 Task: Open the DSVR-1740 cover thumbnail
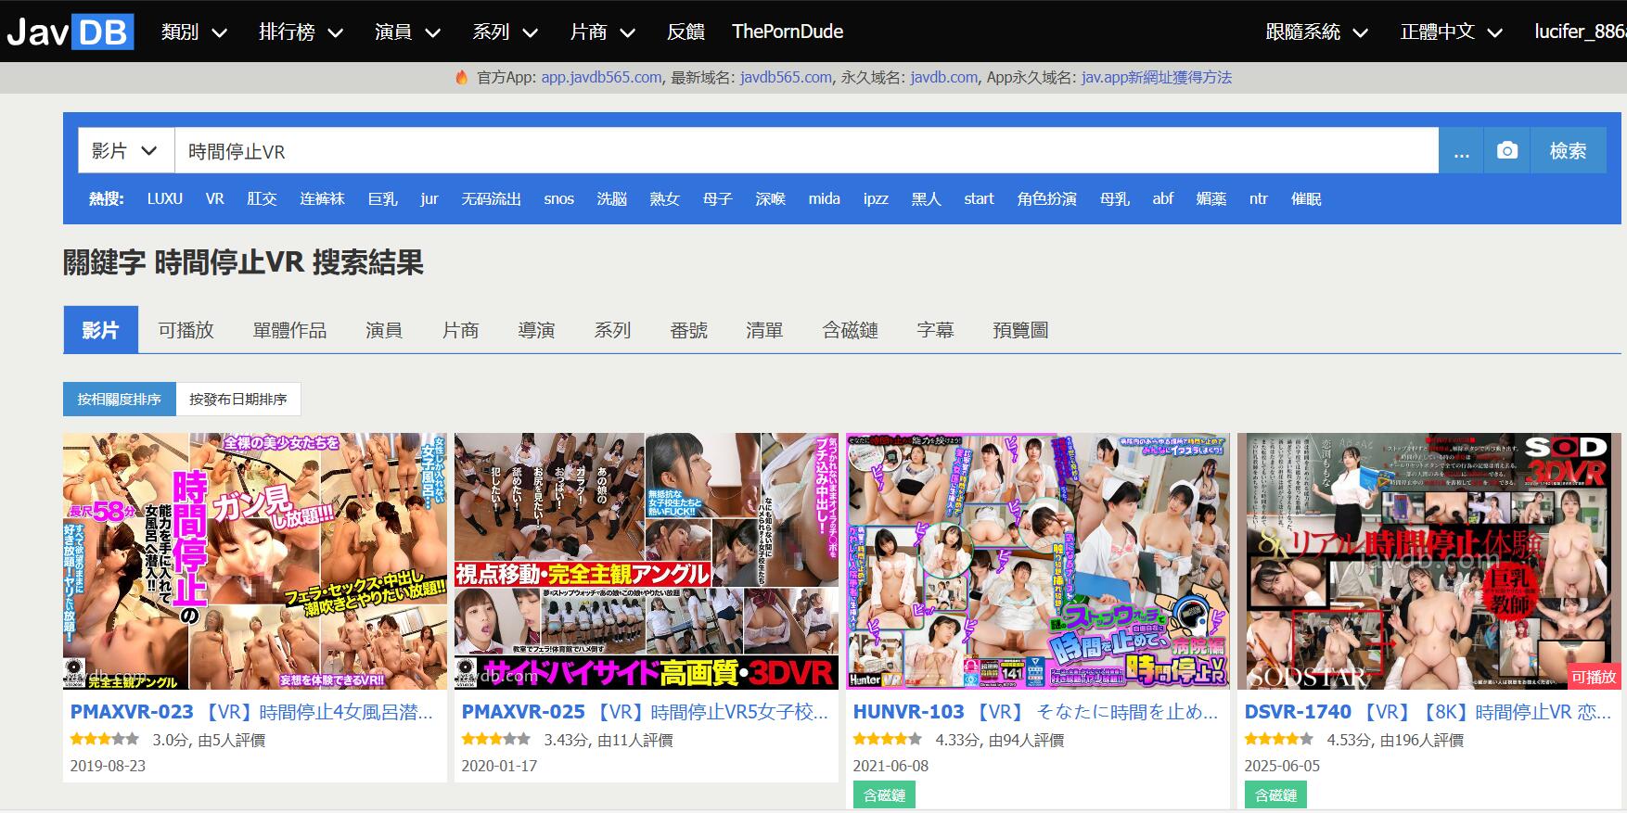[x=1429, y=561]
